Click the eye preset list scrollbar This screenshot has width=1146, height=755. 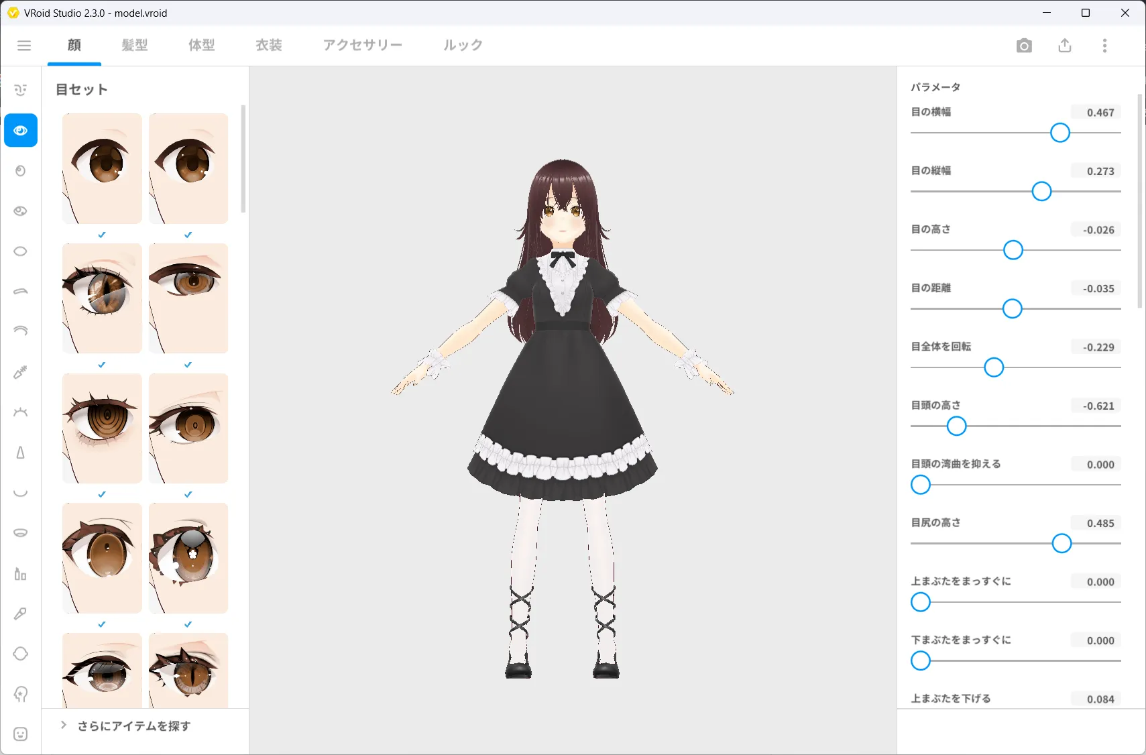(243, 159)
